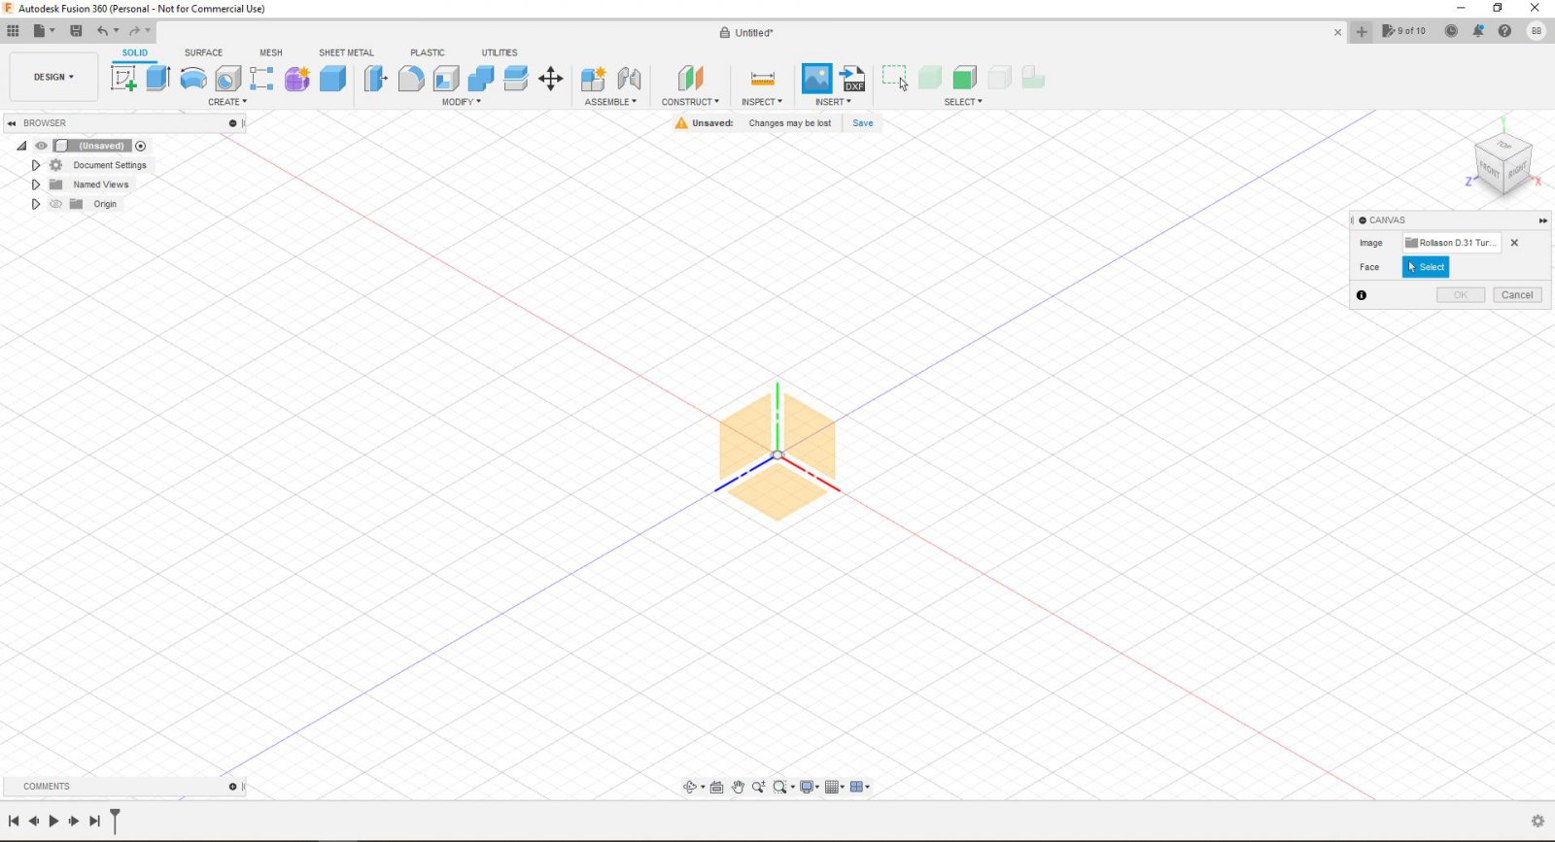Screen dimensions: 1555x842
Task: Click the ViewCube navigation cube
Action: pos(1503,163)
